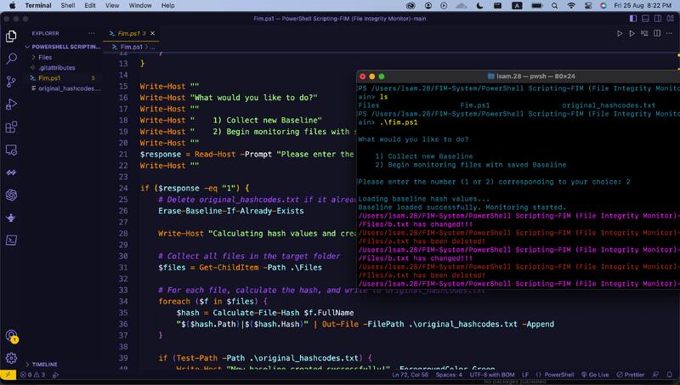680x385 pixels.
Task: Open Run and Debug view
Action: tap(12, 104)
